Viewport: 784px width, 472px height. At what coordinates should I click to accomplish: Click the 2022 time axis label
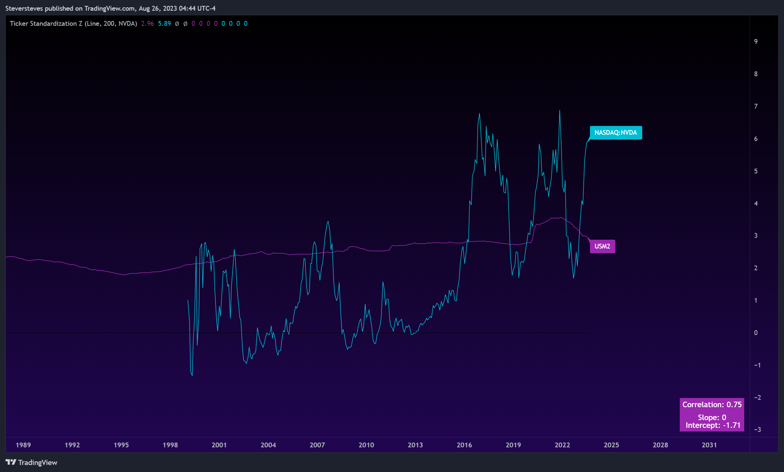[x=562, y=445]
